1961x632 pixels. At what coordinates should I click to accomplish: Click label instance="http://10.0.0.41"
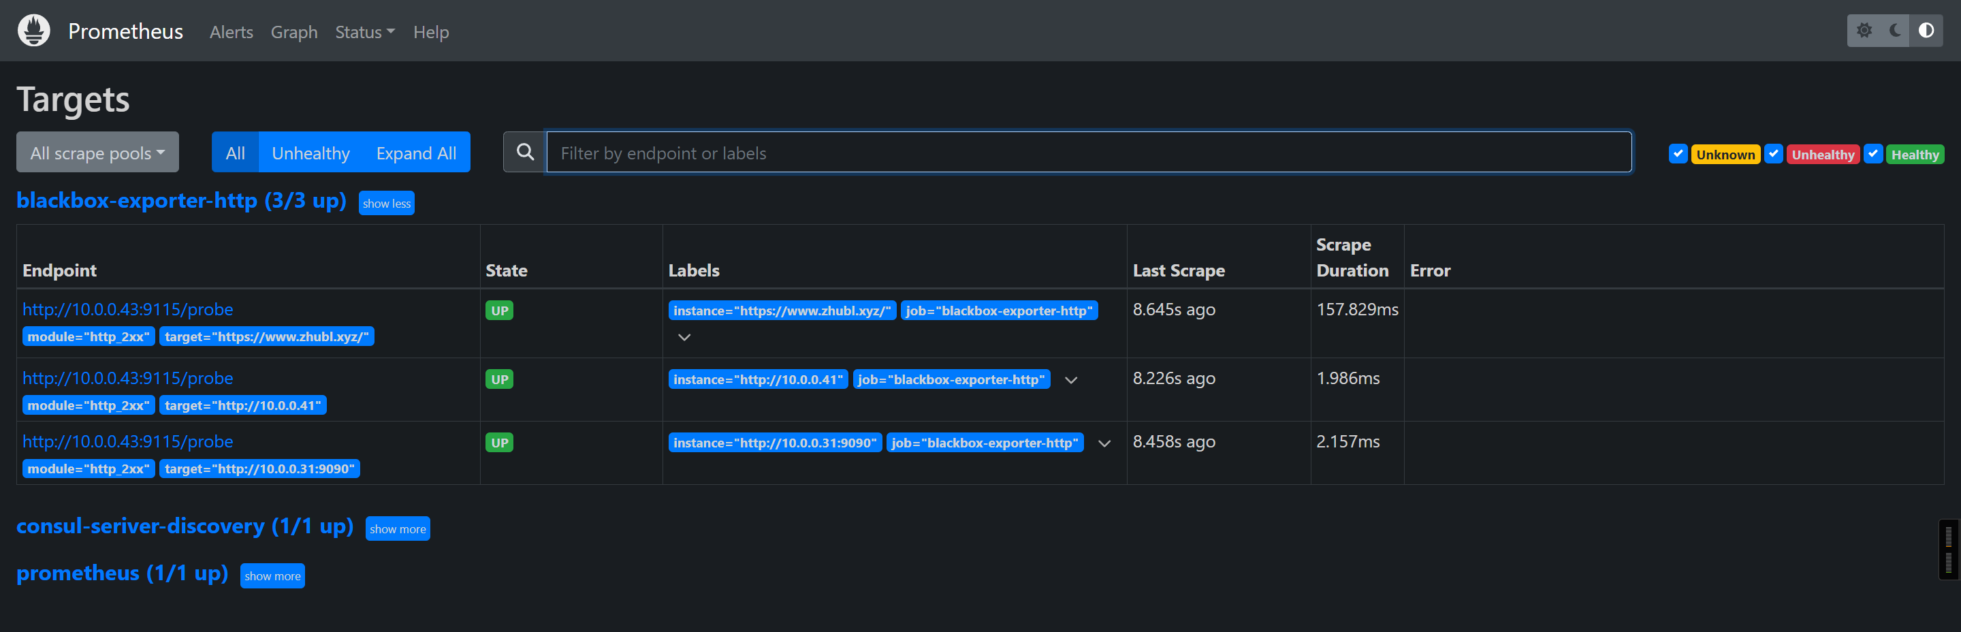coord(759,379)
